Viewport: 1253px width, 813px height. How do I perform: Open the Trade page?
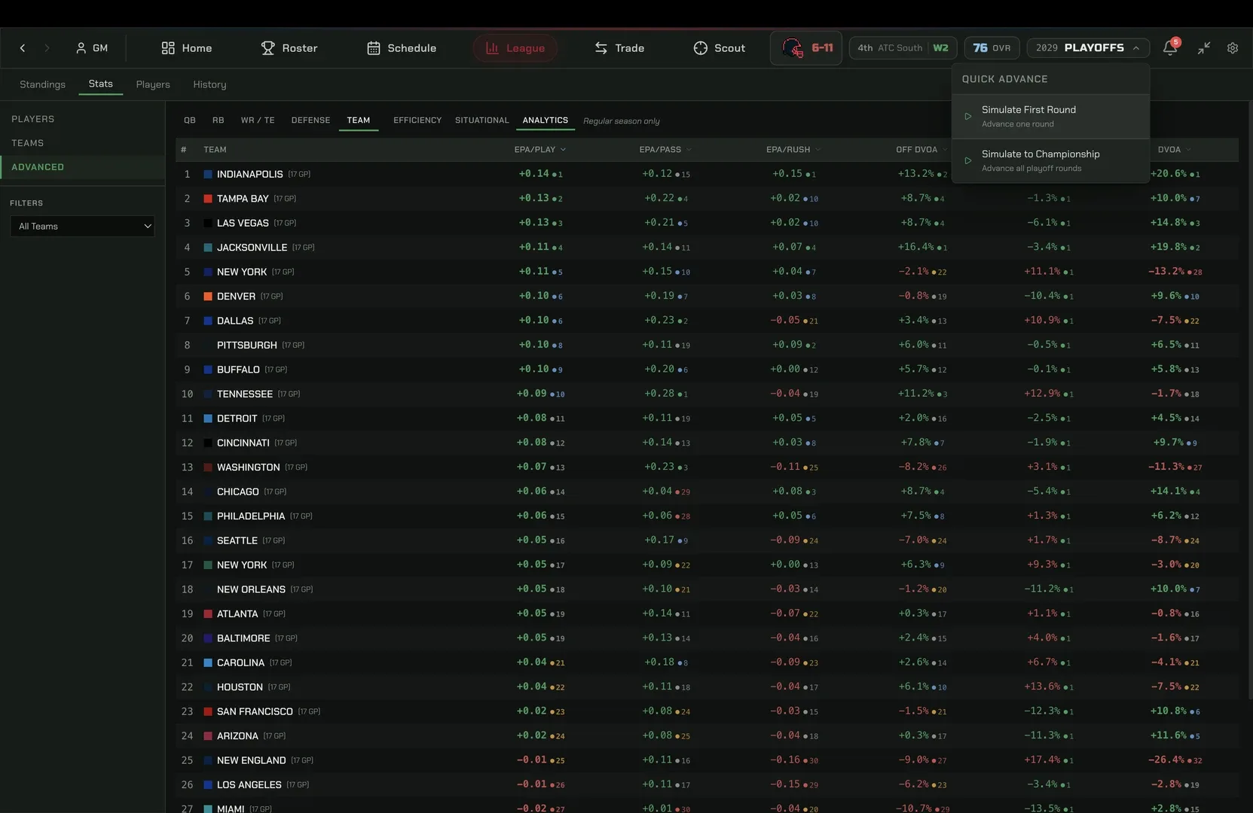point(619,47)
